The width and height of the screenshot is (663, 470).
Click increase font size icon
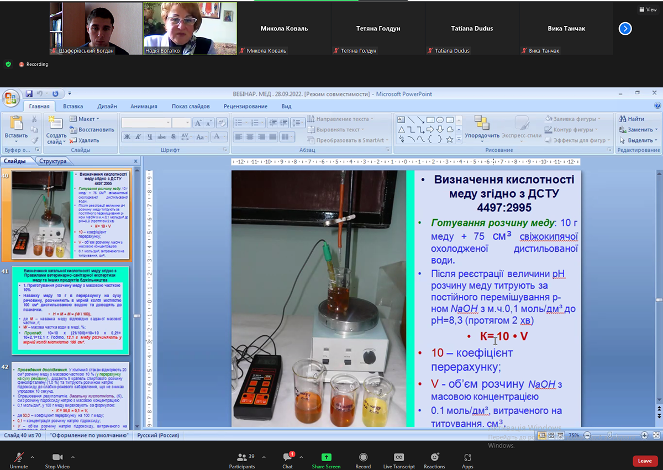click(198, 123)
